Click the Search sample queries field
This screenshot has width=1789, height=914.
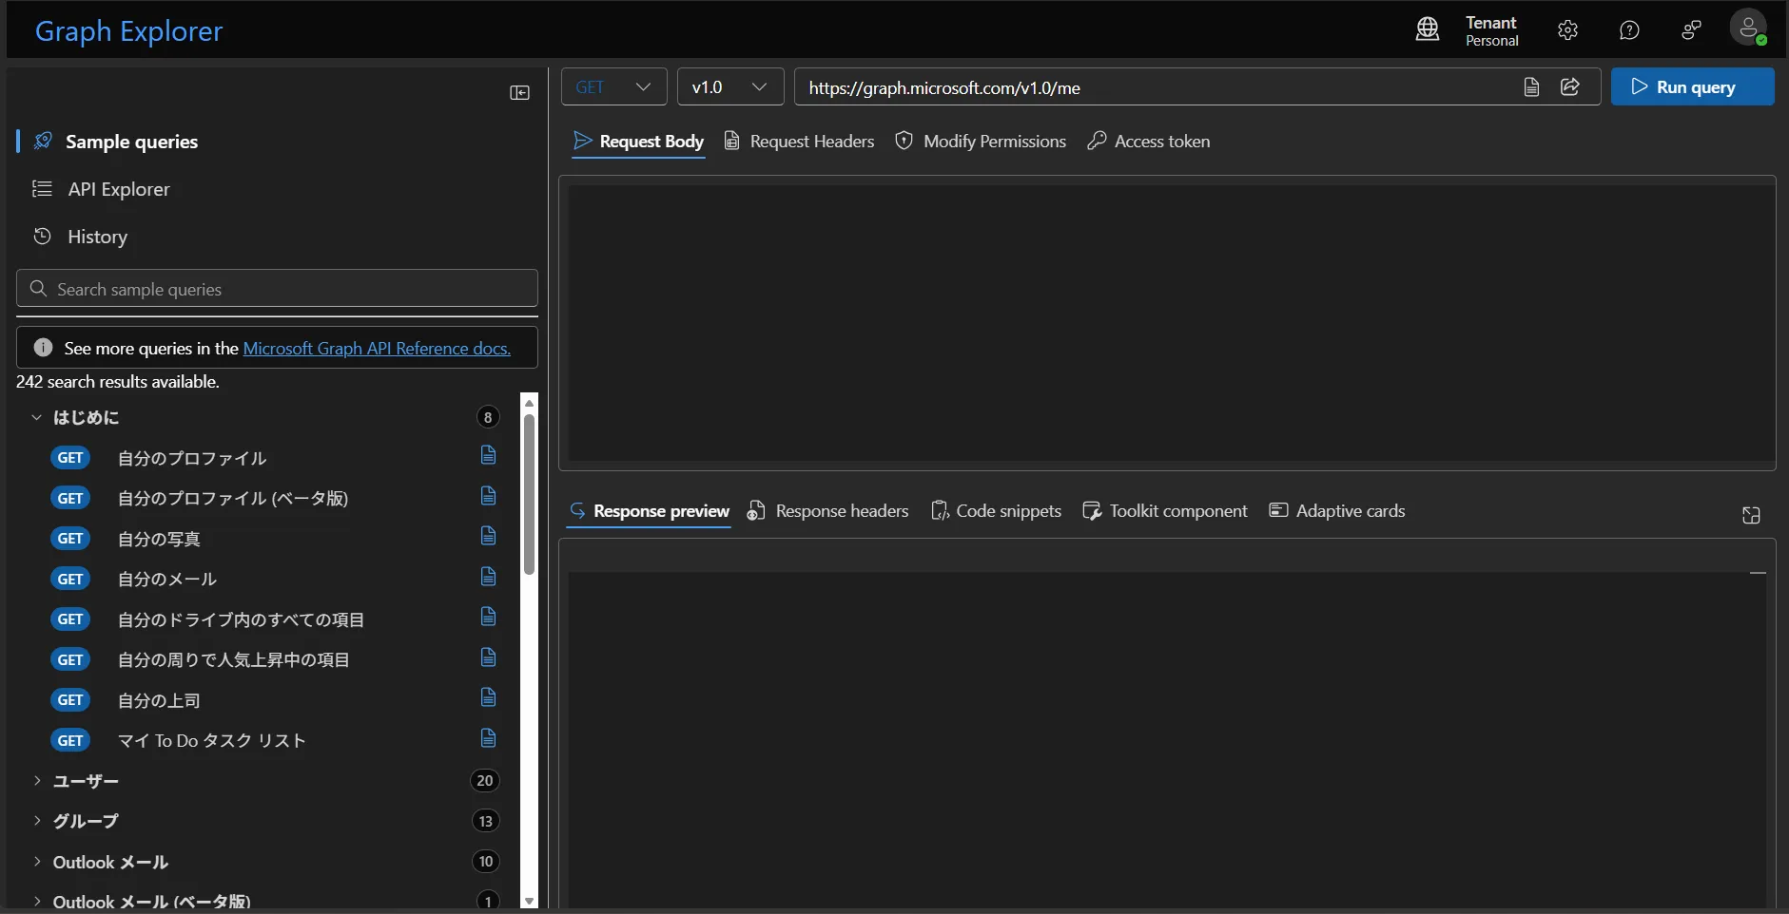click(277, 288)
